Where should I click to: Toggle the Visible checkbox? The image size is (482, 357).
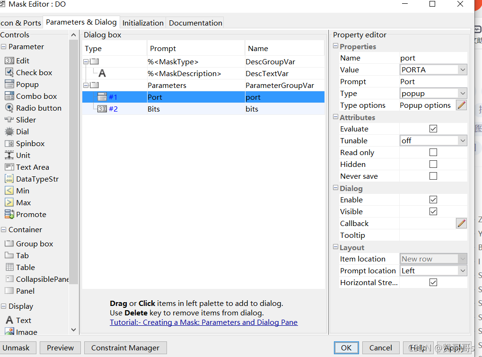(x=433, y=211)
